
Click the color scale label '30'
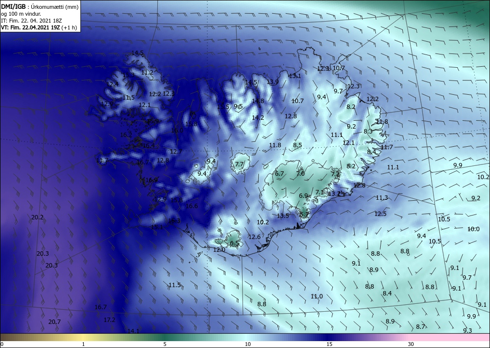pos(411,344)
